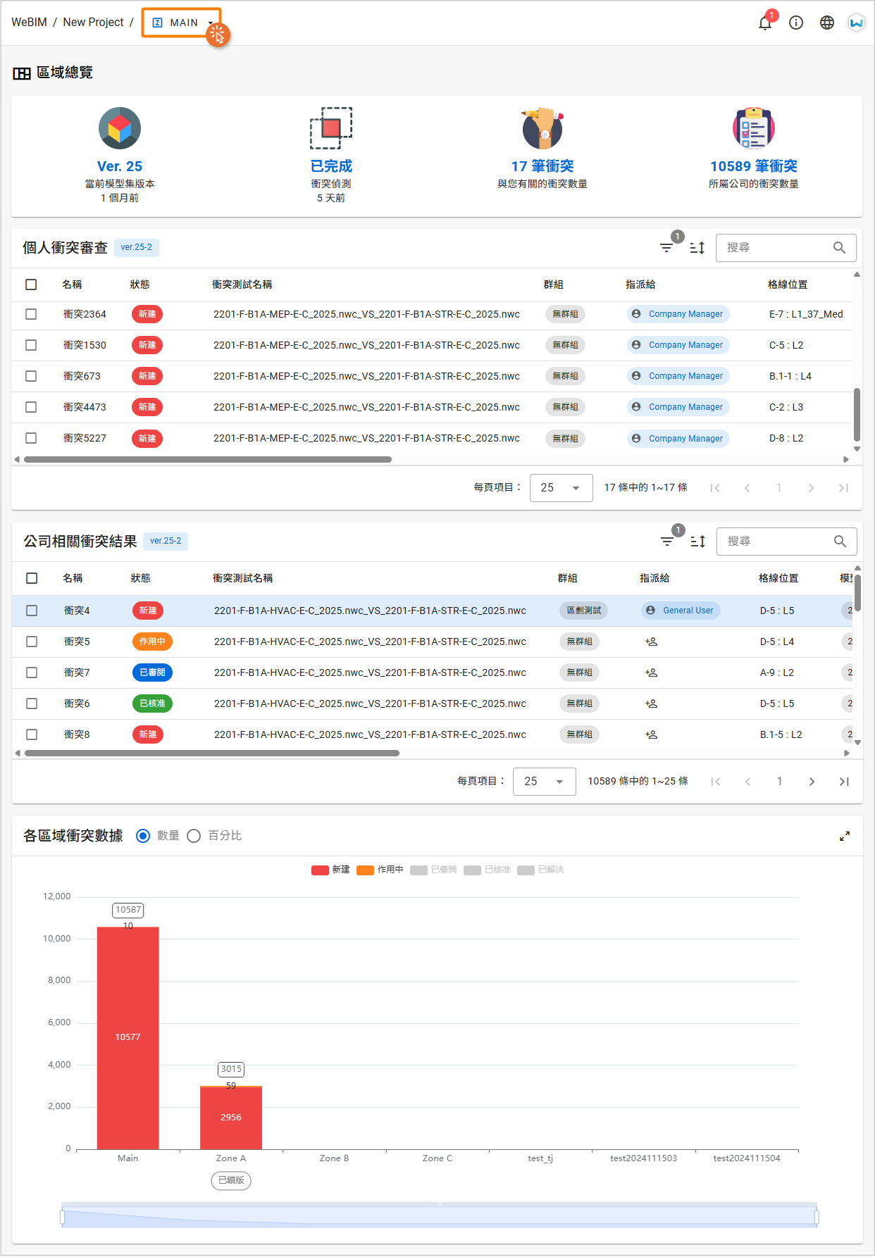The height and width of the screenshot is (1257, 875).
Task: Assign a user to 衝突5
Action: click(x=652, y=642)
